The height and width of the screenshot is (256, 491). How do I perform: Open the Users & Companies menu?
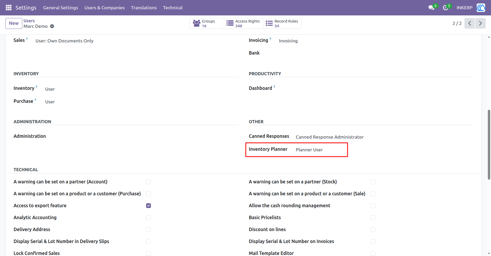[x=104, y=8]
